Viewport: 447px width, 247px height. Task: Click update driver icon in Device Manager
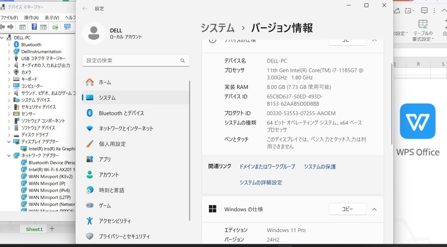coord(55,27)
